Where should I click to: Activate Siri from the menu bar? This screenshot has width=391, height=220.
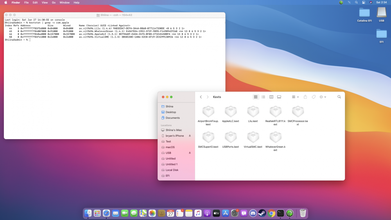pyautogui.click(x=371, y=2)
